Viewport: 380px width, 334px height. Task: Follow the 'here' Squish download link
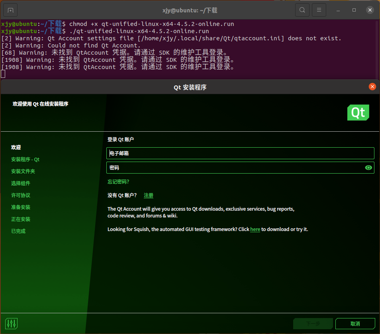pyautogui.click(x=255, y=229)
